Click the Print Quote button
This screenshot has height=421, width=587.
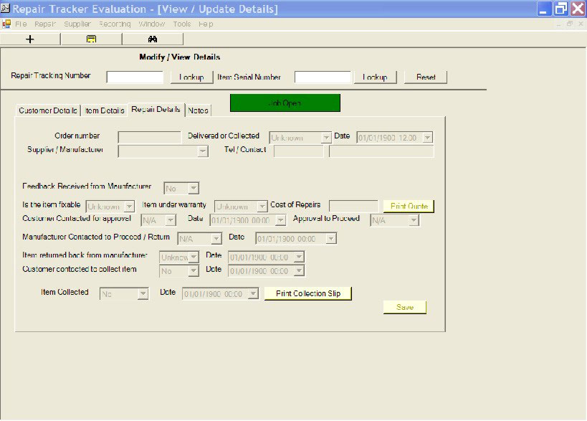pos(409,206)
